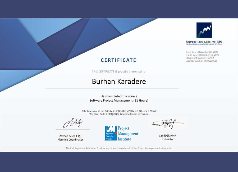The height and width of the screenshot is (172, 238).
Task: Click the Project Management Institute text
Action: point(128,133)
